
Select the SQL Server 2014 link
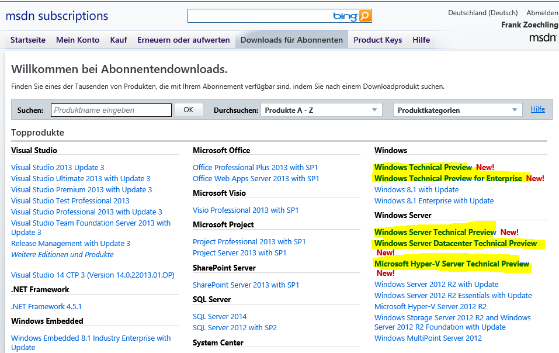click(x=220, y=316)
